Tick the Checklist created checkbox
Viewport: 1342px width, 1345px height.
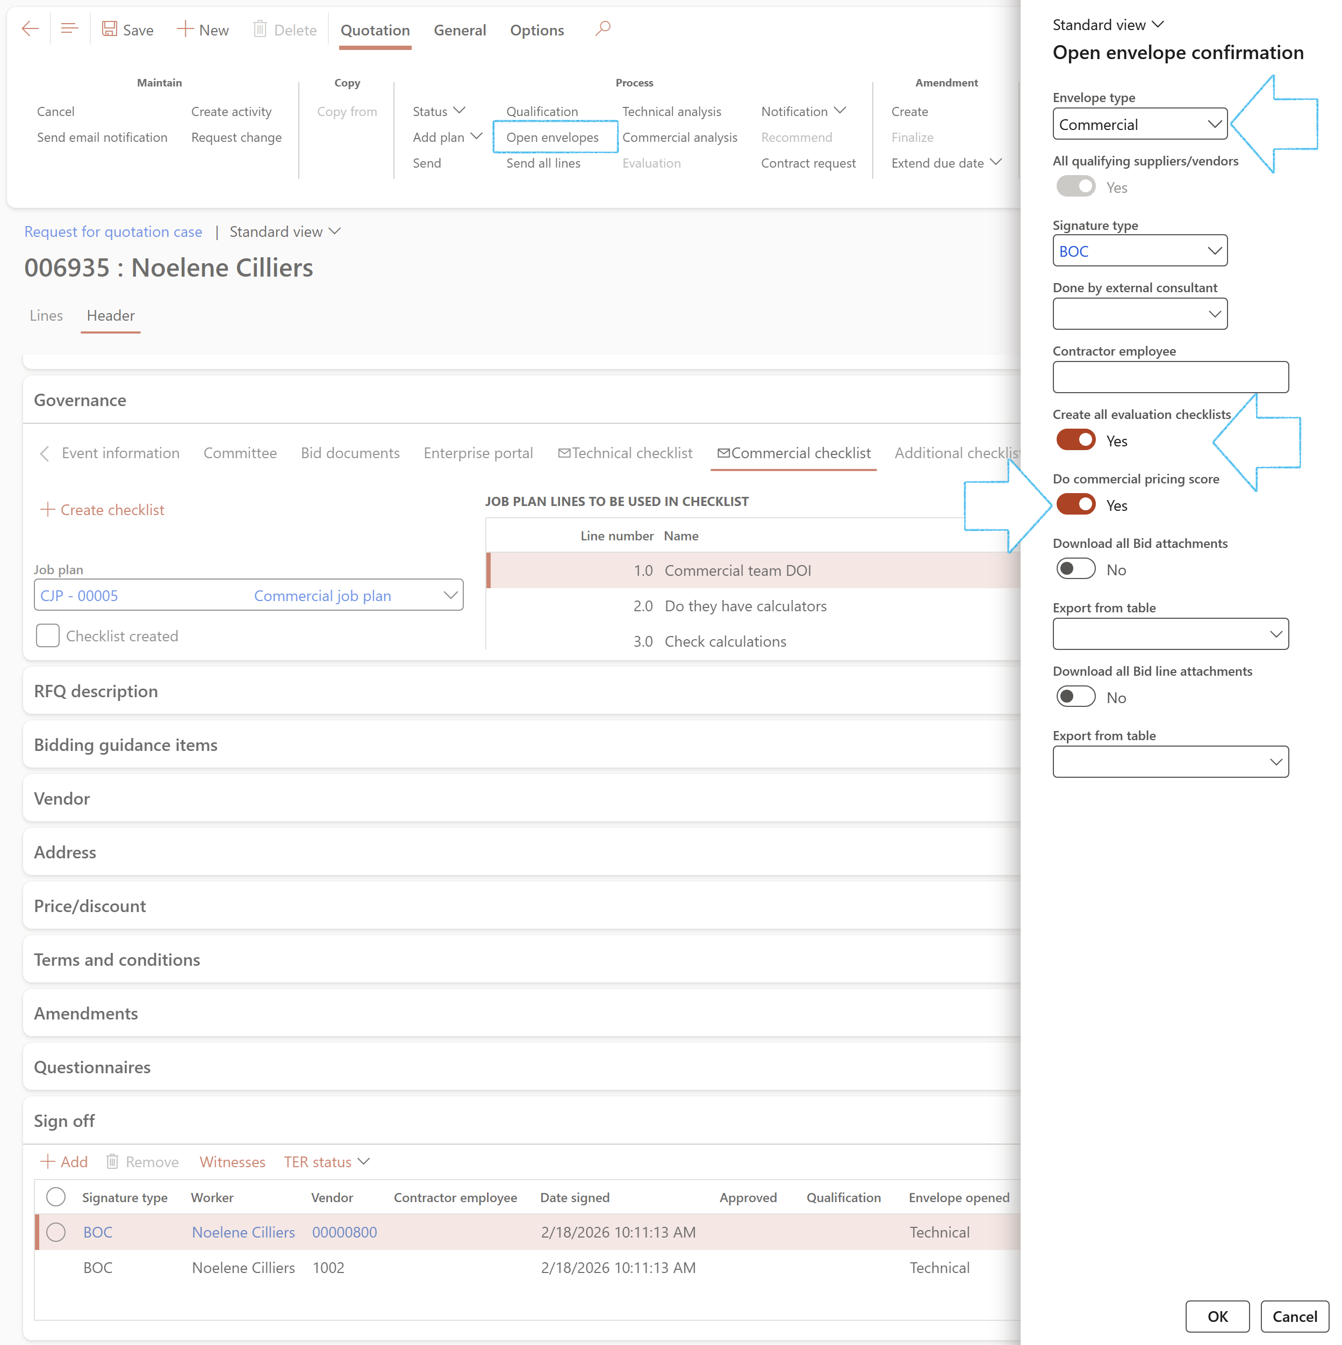tap(47, 635)
